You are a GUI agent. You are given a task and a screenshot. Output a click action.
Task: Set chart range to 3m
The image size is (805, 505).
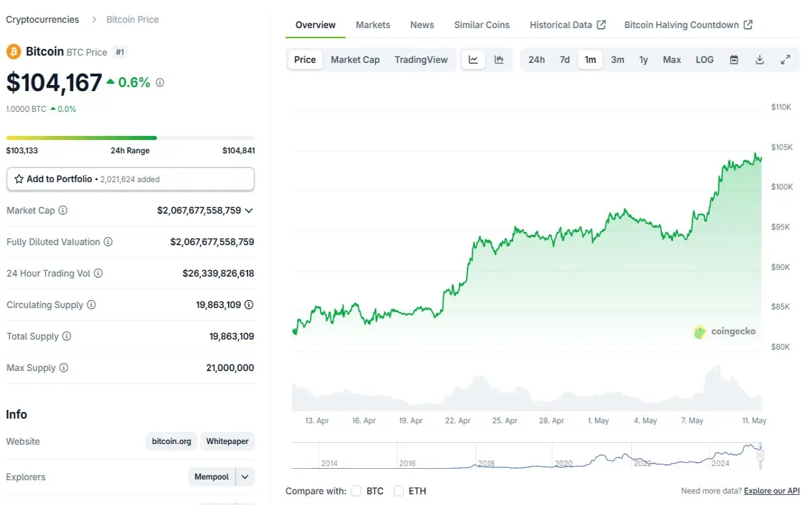point(618,60)
